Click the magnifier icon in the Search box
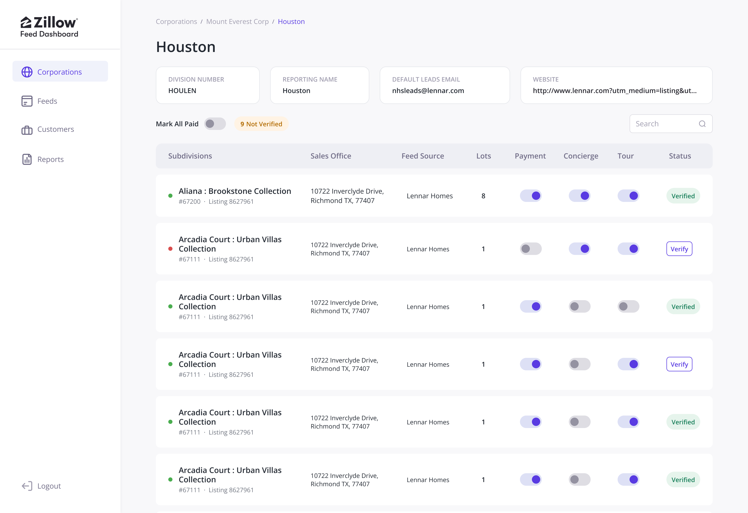Screen dimensions: 748x513 [x=702, y=124]
